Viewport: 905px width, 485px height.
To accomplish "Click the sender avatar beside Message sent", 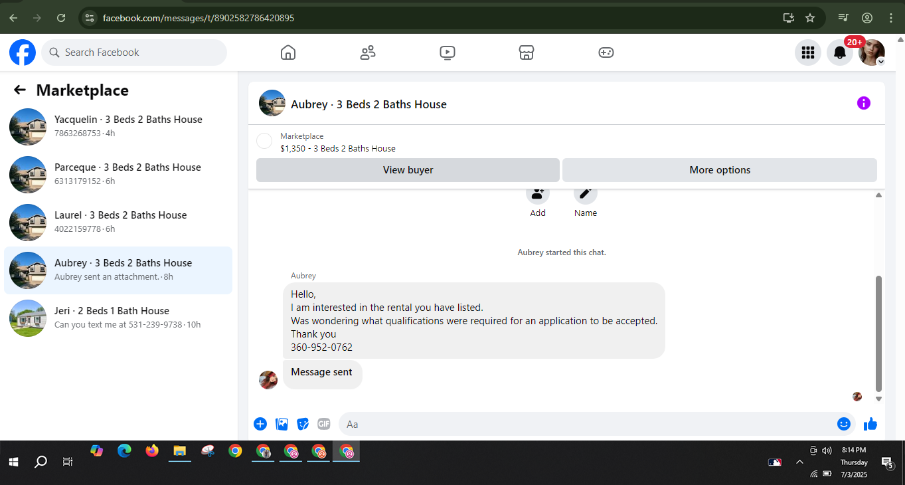I will point(268,380).
